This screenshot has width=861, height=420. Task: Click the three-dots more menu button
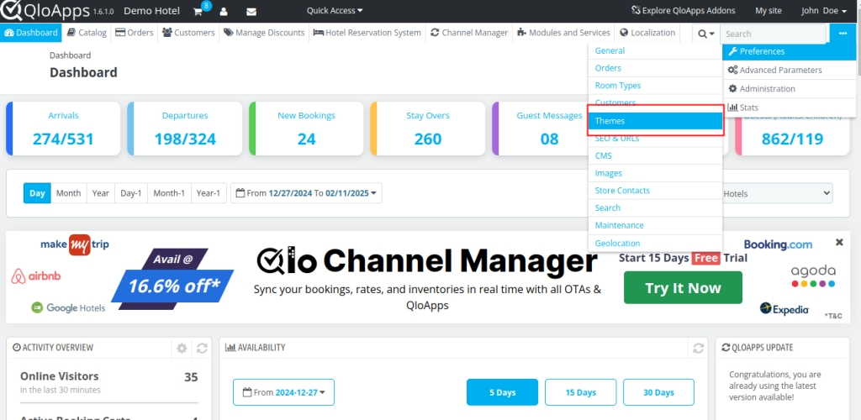click(x=843, y=33)
